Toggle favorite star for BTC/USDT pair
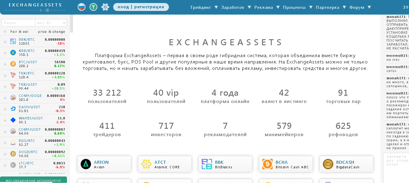409x185 pixels. point(5,64)
